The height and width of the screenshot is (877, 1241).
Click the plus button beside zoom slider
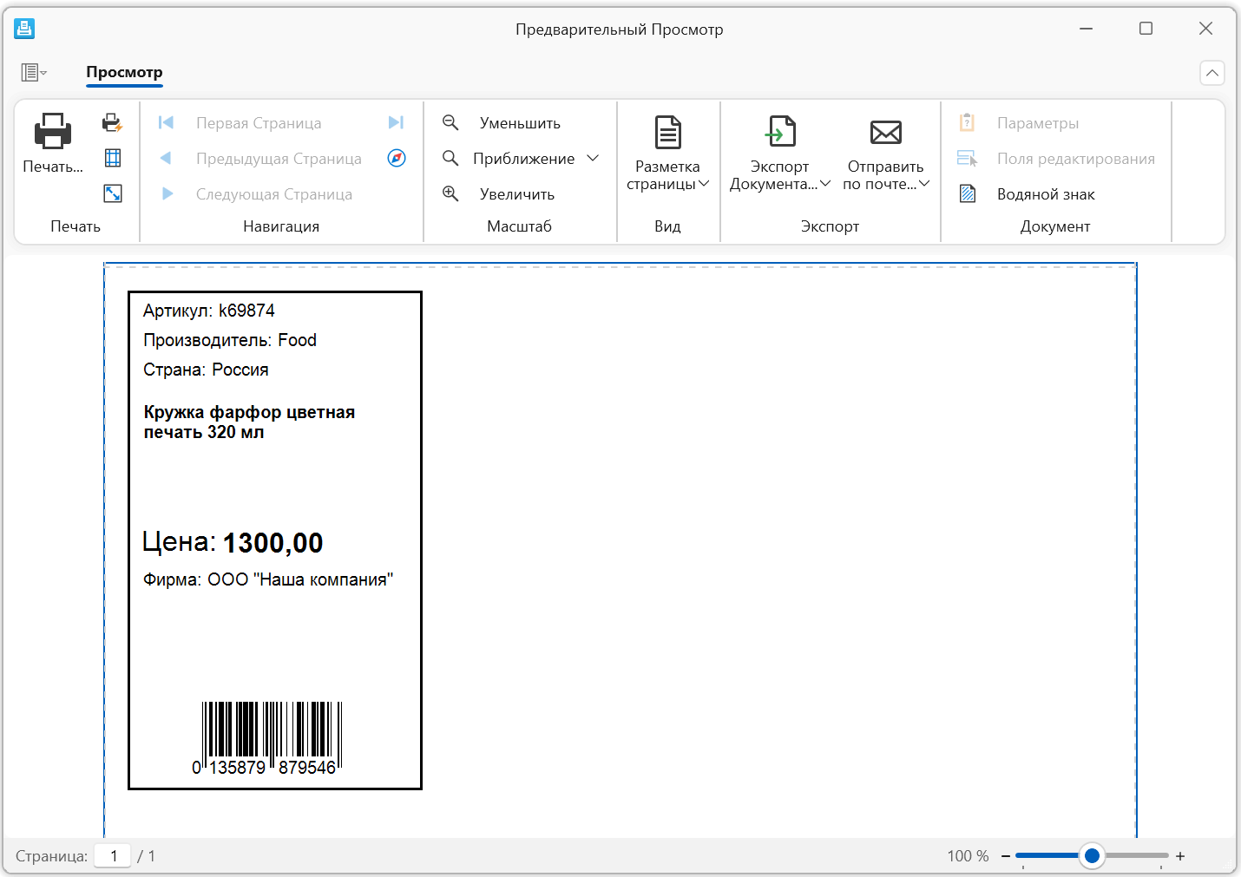(x=1180, y=856)
